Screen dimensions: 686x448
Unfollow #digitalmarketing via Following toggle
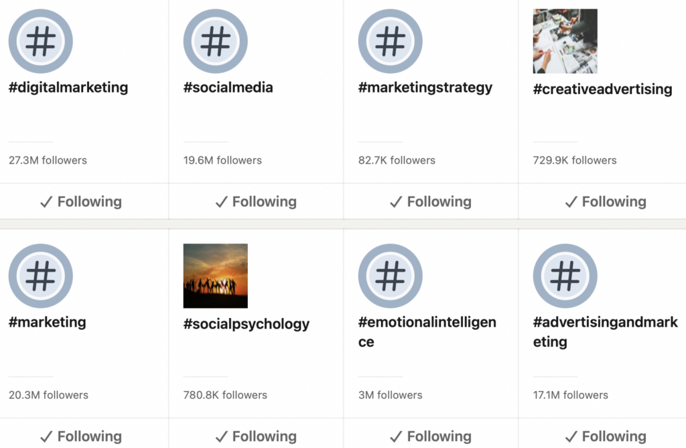(81, 202)
